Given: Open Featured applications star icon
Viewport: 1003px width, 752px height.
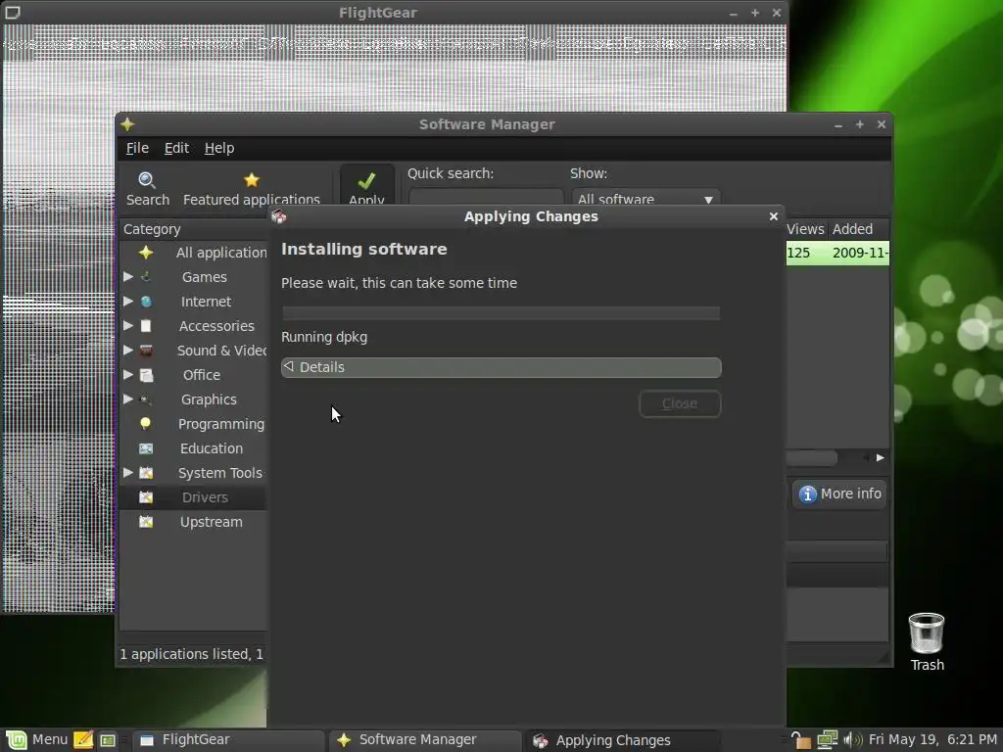Looking at the screenshot, I should point(252,180).
